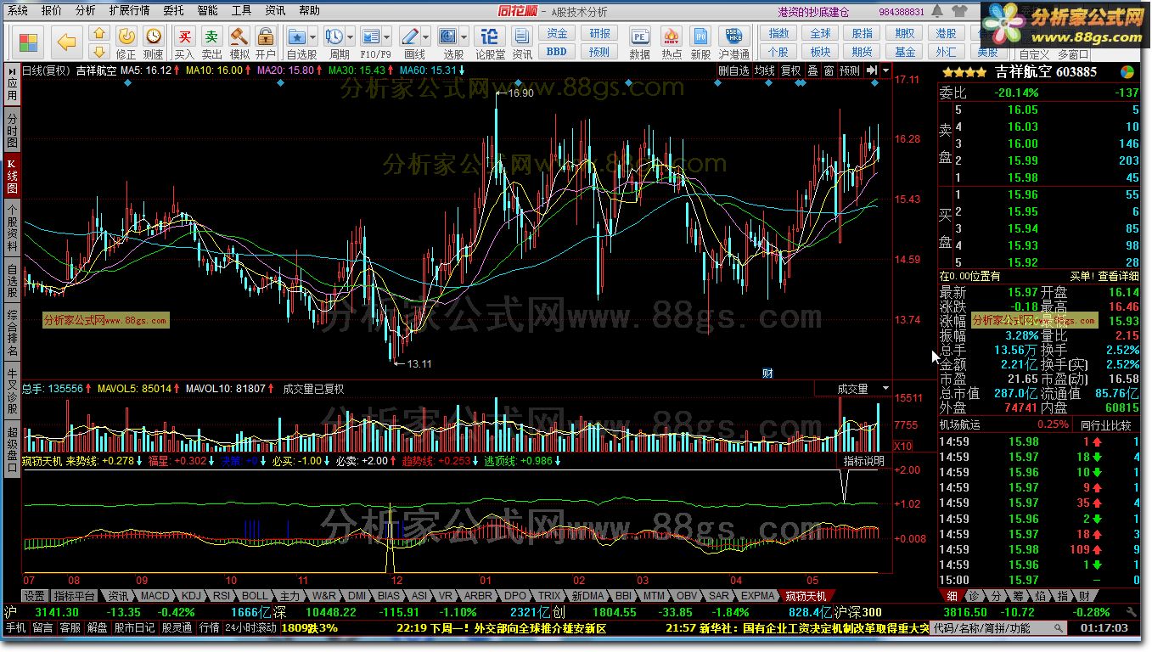Viewport: 1152px width, 652px height.
Task: Switch to the BOLL indicator tab
Action: tap(254, 596)
